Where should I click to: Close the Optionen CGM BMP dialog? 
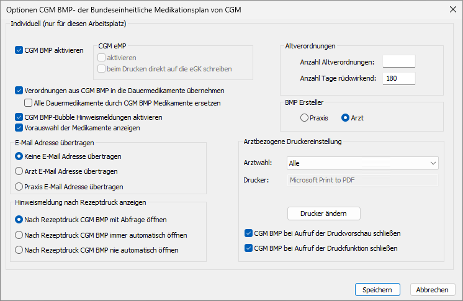(x=453, y=9)
